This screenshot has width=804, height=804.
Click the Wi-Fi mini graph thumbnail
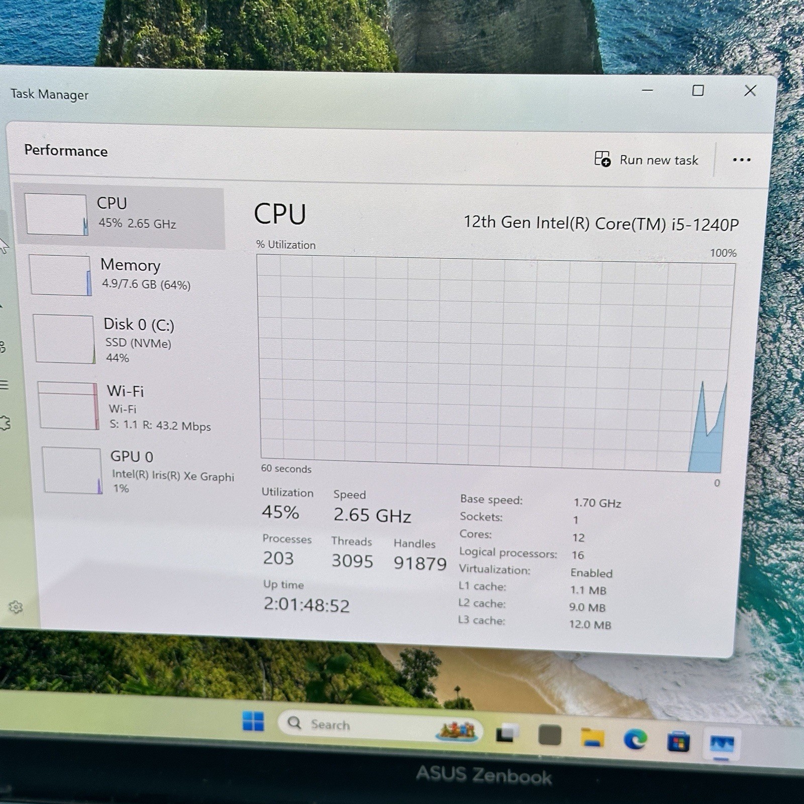tap(68, 406)
